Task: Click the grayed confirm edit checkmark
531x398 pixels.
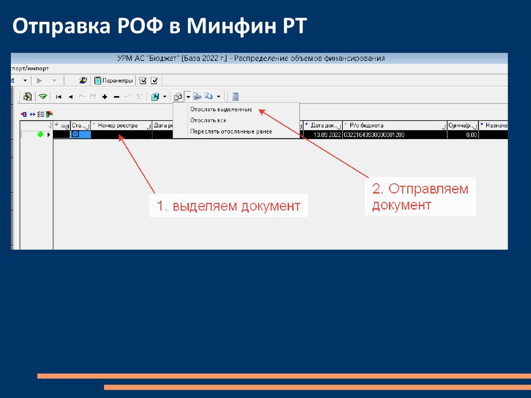Action: [128, 97]
